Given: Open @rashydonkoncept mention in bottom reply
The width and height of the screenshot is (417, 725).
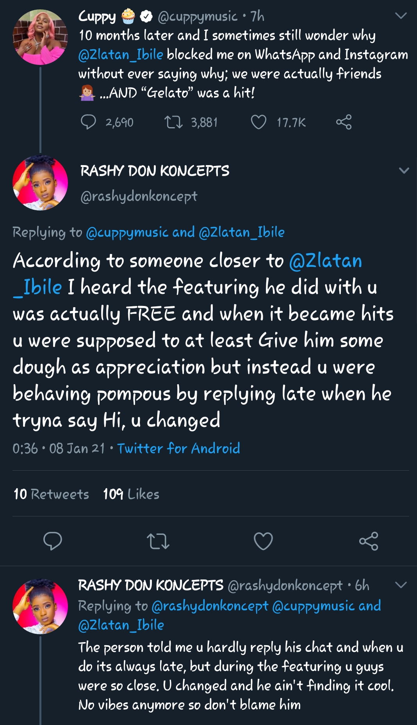Looking at the screenshot, I should pyautogui.click(x=210, y=606).
